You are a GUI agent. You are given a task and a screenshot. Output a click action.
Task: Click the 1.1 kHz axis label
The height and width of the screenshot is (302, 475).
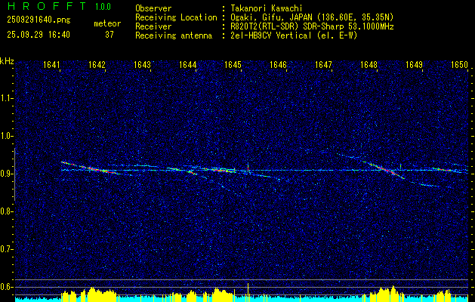[7, 98]
